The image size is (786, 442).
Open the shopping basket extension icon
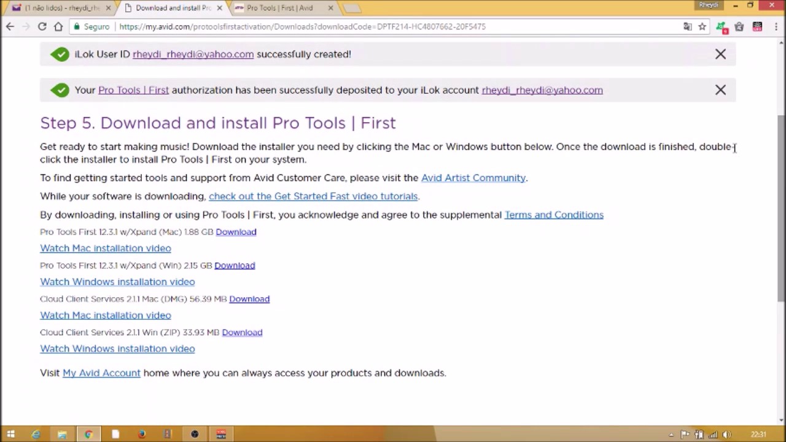739,26
